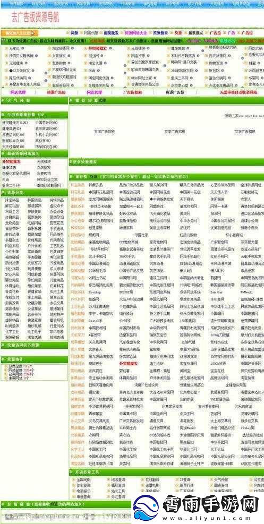
Task: Open the 中国茶叶网(0) ranking entry
Action: (46, 123)
